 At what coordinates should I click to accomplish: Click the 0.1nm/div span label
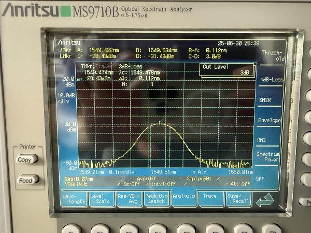coord(122,172)
